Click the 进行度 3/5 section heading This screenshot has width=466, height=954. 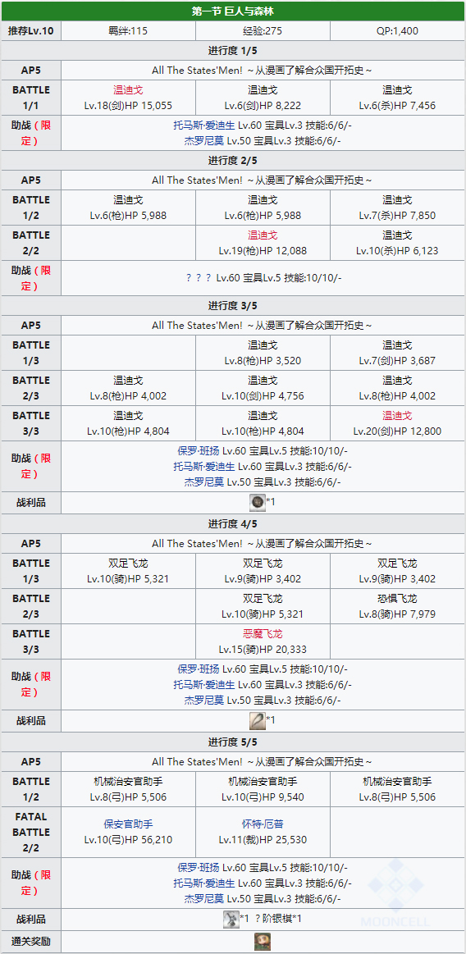point(233,305)
